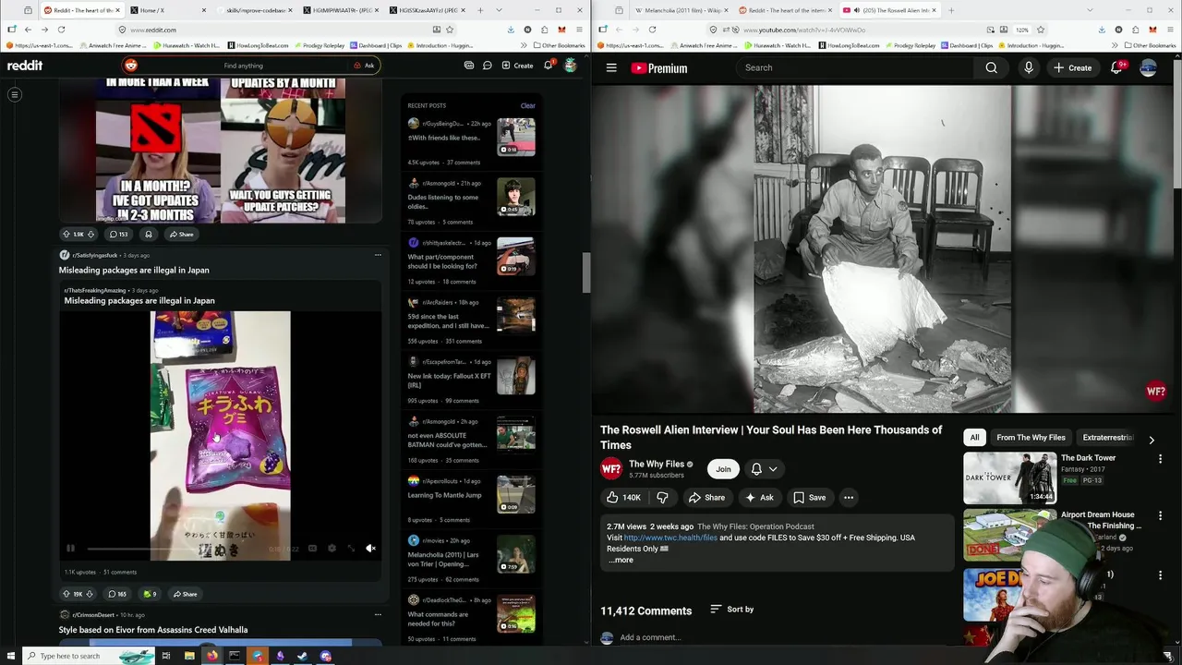This screenshot has width=1182, height=665.
Task: Search YouTube with voice microphone
Action: pos(1028,67)
